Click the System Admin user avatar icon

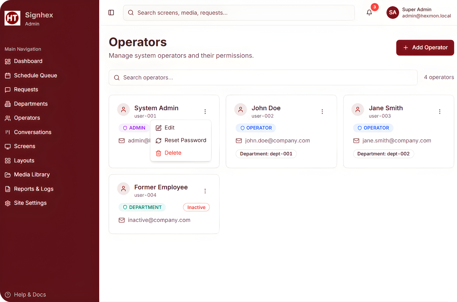(123, 110)
